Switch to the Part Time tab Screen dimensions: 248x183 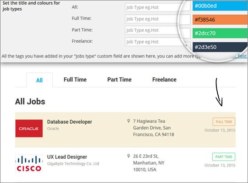pos(119,80)
